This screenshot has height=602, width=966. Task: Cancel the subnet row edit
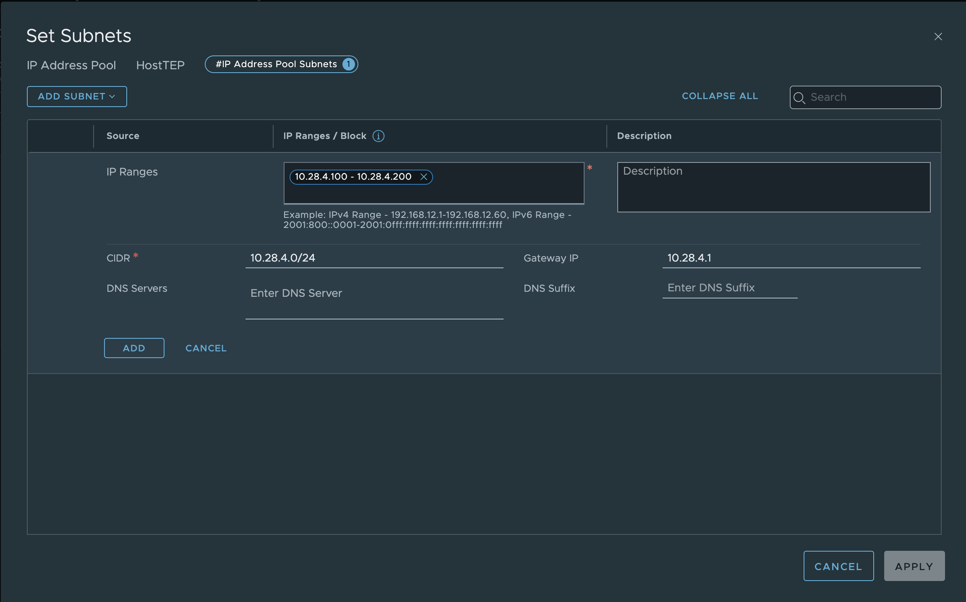pos(206,348)
